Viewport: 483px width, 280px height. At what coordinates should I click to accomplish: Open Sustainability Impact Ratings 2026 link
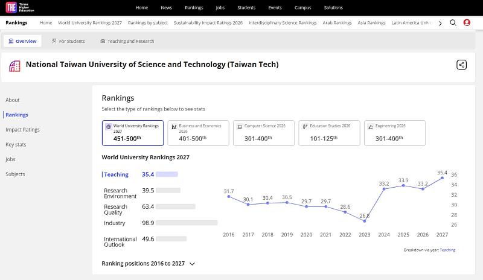(x=208, y=23)
